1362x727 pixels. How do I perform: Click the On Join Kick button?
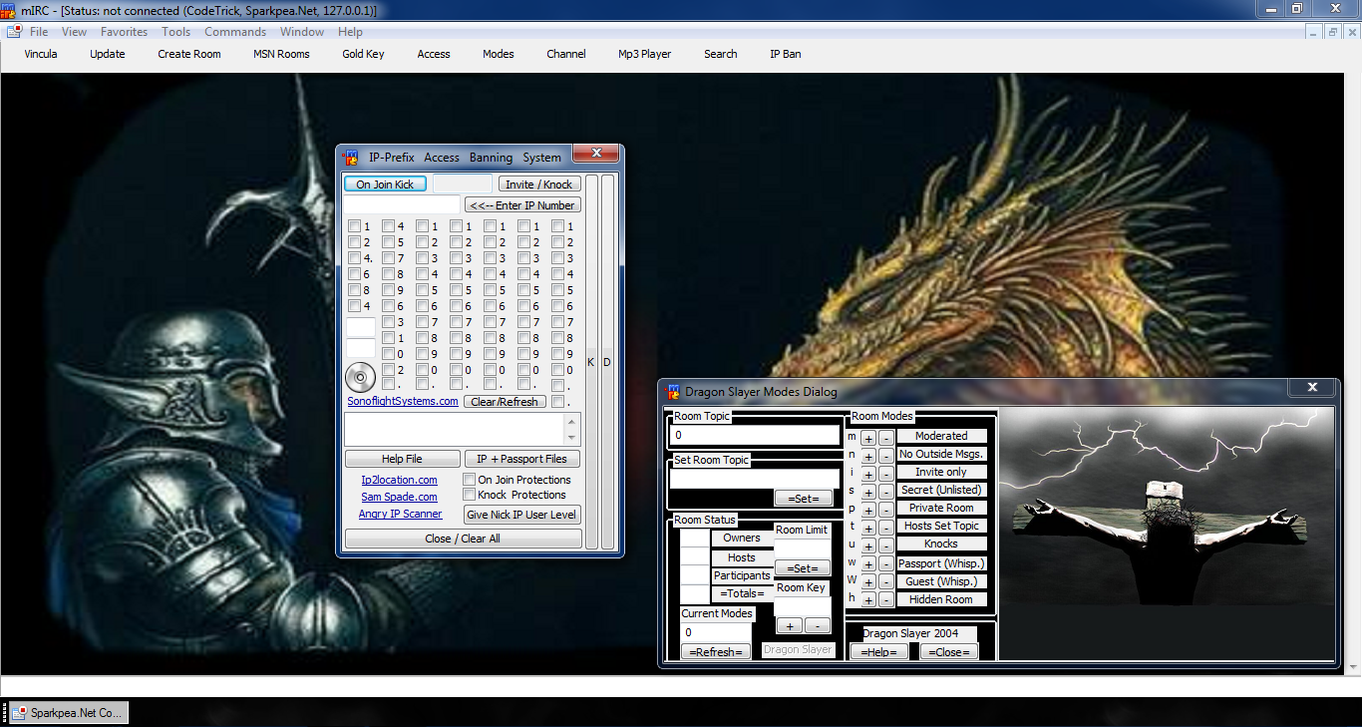[x=385, y=184]
